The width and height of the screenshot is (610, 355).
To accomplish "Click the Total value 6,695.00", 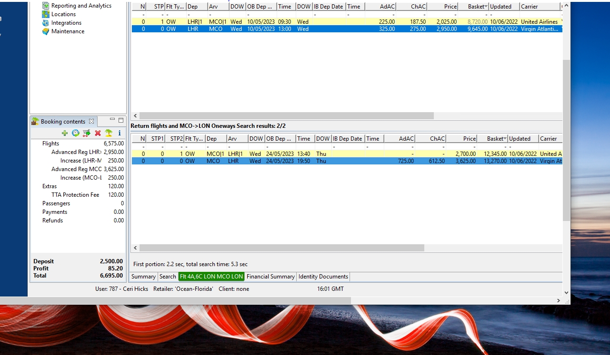I will (111, 276).
